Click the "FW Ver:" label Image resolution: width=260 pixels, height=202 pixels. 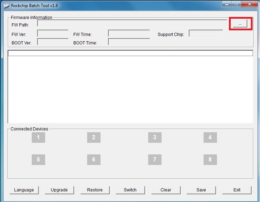(x=19, y=35)
